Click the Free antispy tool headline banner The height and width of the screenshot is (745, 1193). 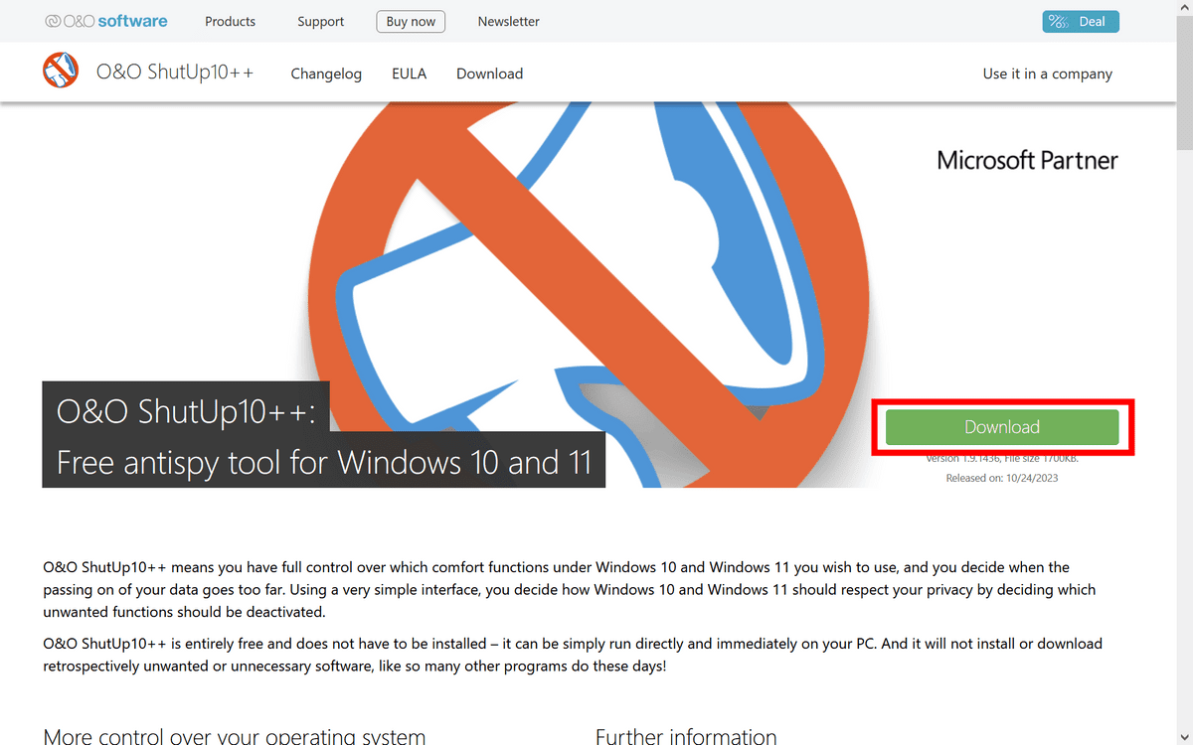[x=323, y=461]
